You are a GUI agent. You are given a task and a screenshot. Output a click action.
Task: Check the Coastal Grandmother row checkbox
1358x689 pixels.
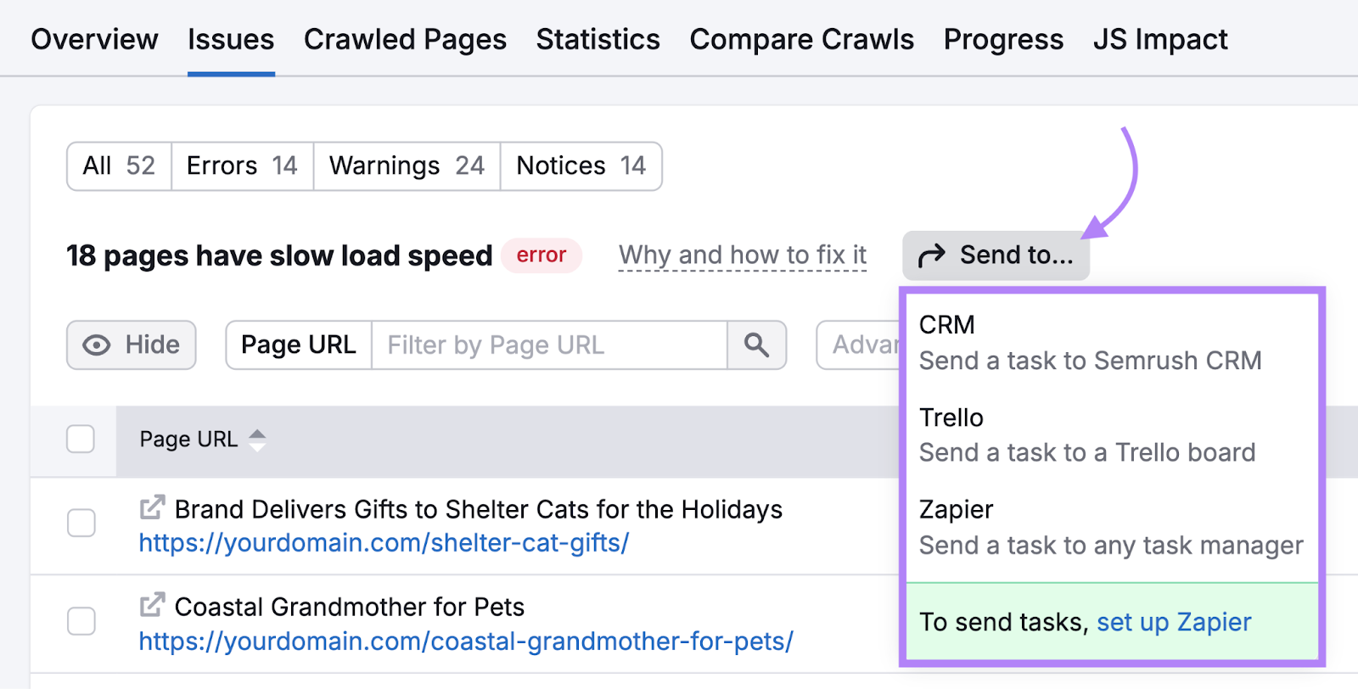pyautogui.click(x=81, y=621)
